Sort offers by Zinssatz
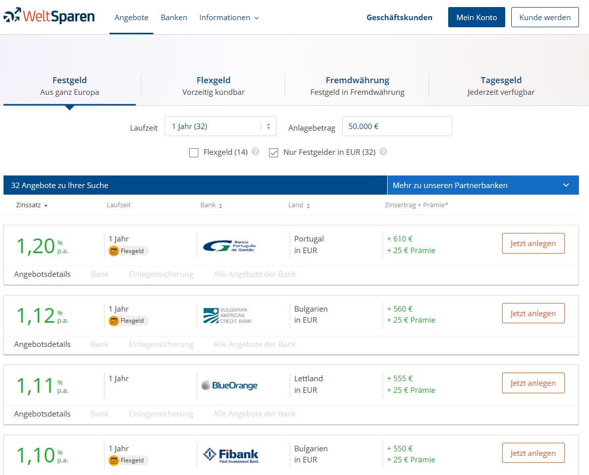This screenshot has width=589, height=475. (32, 205)
